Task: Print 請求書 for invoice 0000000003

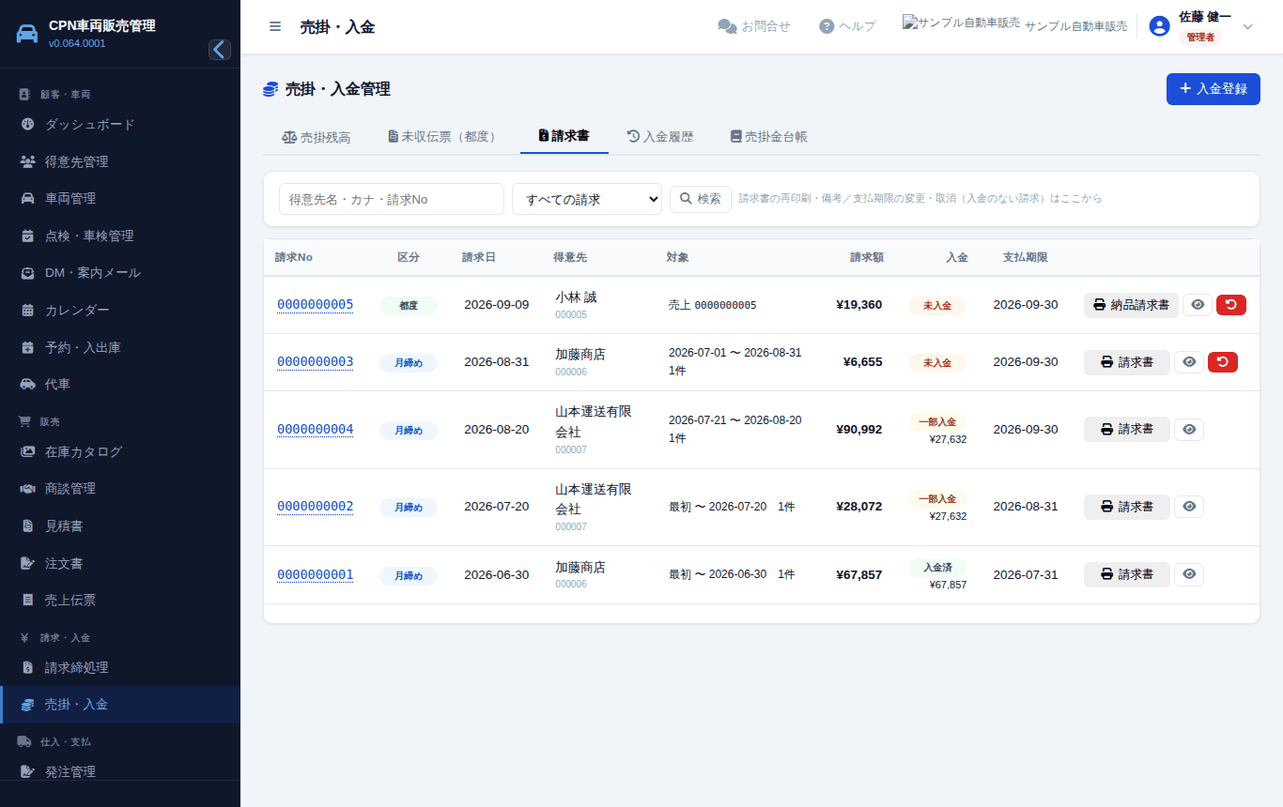Action: pos(1127,362)
